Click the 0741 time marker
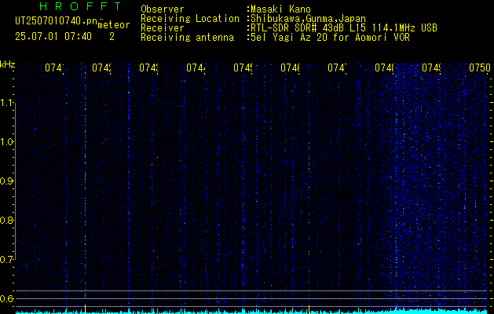Viewport: 494px width, 314px height. [x=54, y=68]
